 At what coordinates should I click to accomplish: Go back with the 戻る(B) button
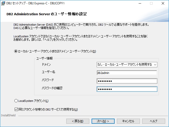78,121
